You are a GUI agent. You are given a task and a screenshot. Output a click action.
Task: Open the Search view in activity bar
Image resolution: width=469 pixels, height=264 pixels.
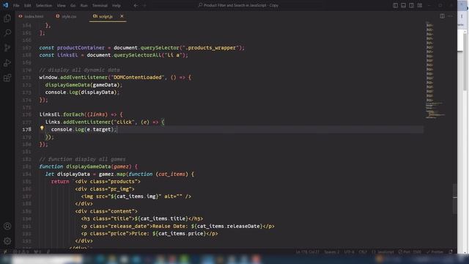tap(7, 32)
